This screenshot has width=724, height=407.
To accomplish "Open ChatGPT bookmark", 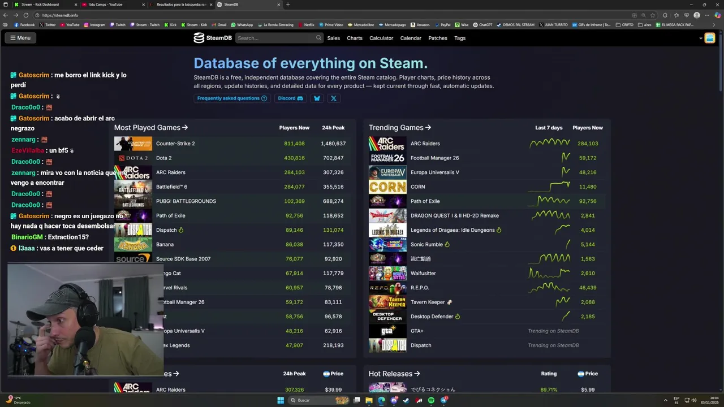I will 482,25.
